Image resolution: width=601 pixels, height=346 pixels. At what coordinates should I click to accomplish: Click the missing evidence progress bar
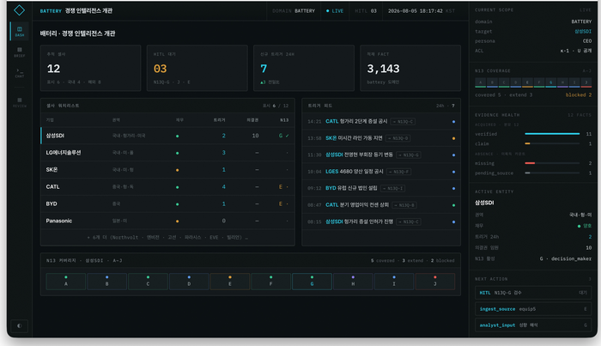coord(552,163)
